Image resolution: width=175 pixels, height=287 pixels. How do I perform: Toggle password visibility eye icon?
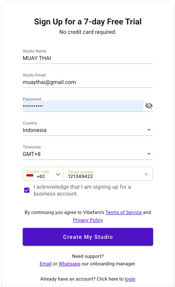tap(149, 106)
